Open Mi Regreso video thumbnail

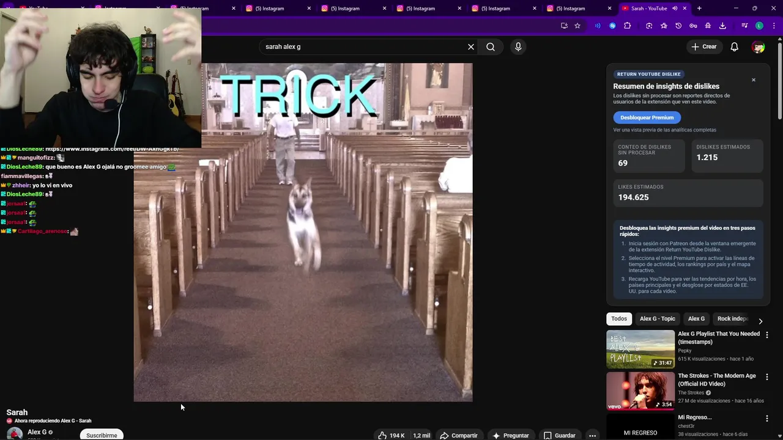tap(640, 427)
